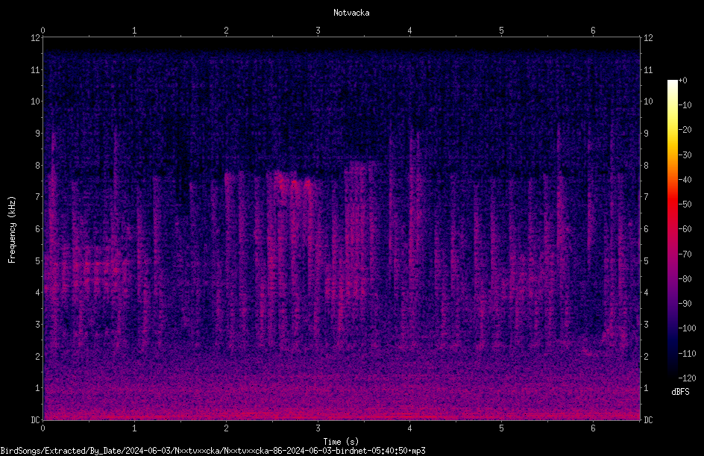
Task: Click the 5 second mark on bottom axis
Action: coord(501,428)
